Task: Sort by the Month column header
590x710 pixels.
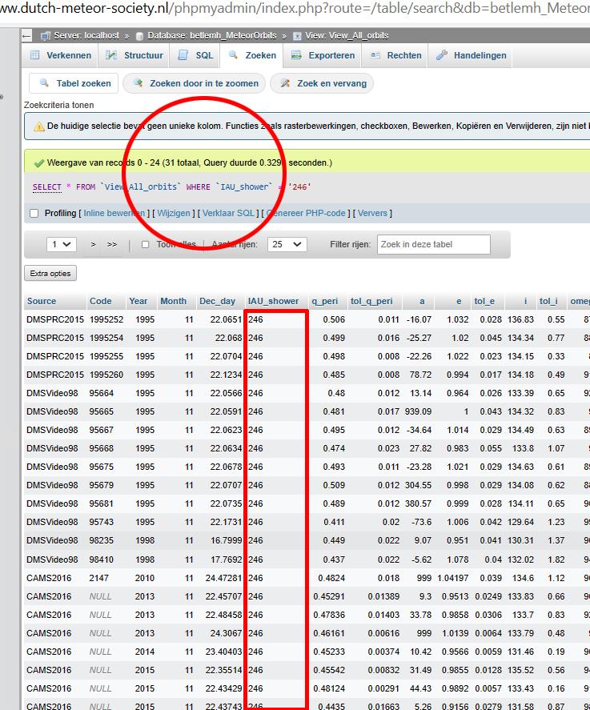Action: (174, 301)
